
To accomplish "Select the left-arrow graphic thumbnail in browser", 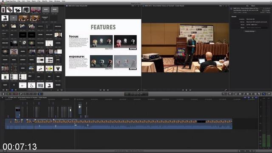I will [x=23, y=85].
